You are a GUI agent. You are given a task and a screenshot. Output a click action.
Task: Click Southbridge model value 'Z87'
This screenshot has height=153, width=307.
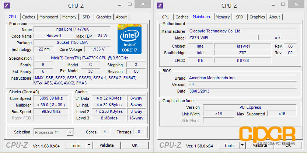pos(243,53)
